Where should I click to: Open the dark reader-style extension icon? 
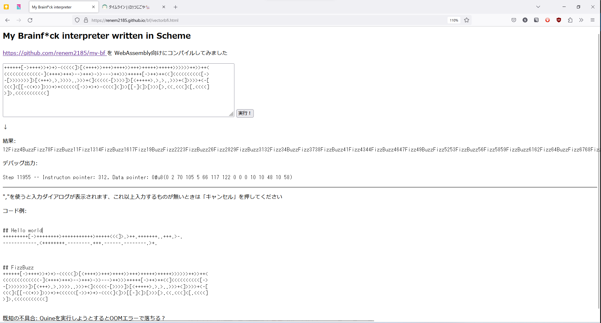tap(536, 20)
